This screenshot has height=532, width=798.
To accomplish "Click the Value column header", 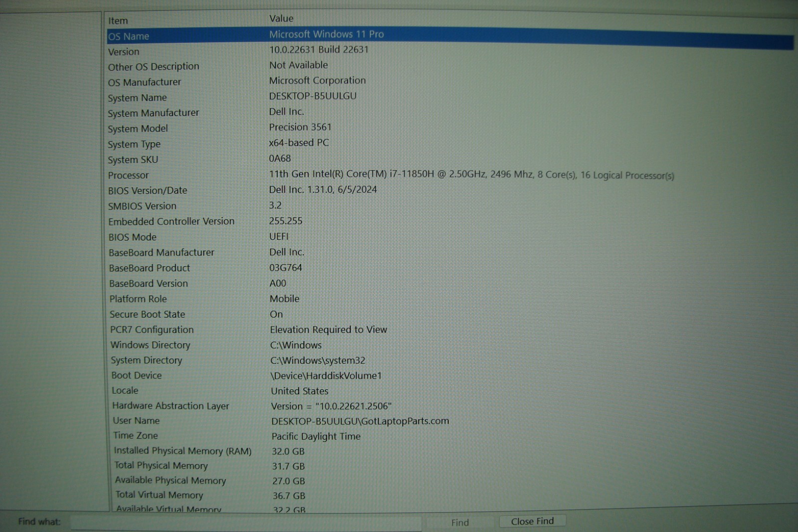I will [281, 18].
